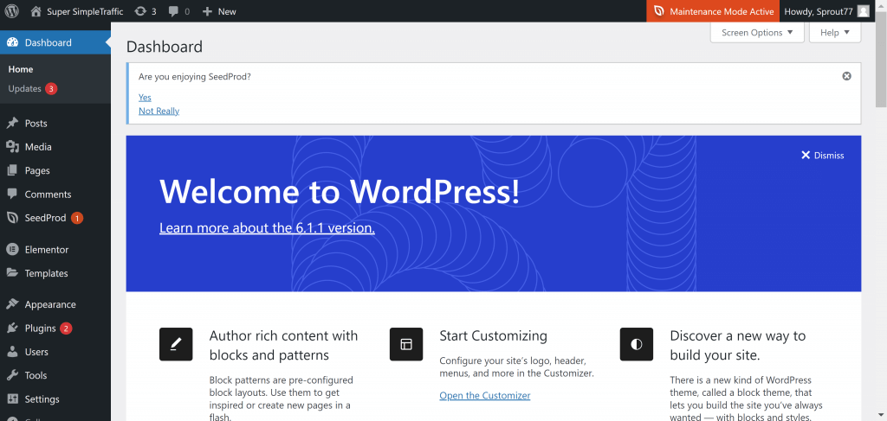Click the Tools wrench icon
887x421 pixels.
[12, 375]
